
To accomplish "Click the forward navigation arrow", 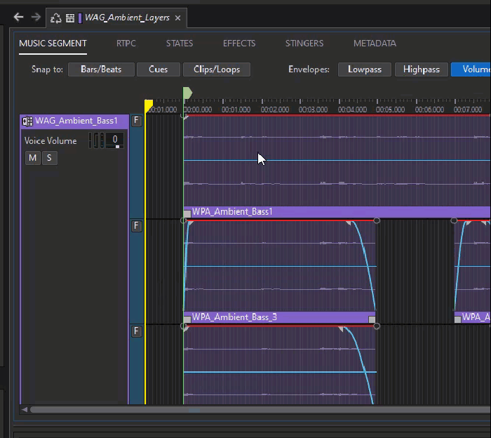I will coord(35,18).
